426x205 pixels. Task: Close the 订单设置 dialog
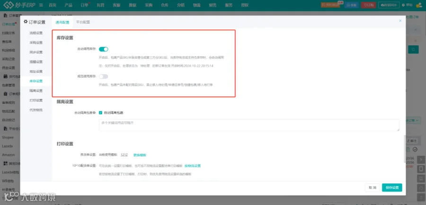coord(400,21)
